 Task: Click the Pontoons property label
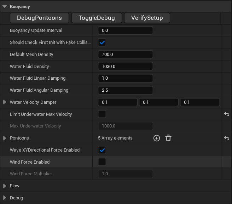pos(19,138)
